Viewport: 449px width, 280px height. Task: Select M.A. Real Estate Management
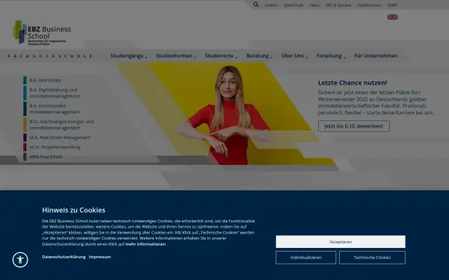(60, 137)
